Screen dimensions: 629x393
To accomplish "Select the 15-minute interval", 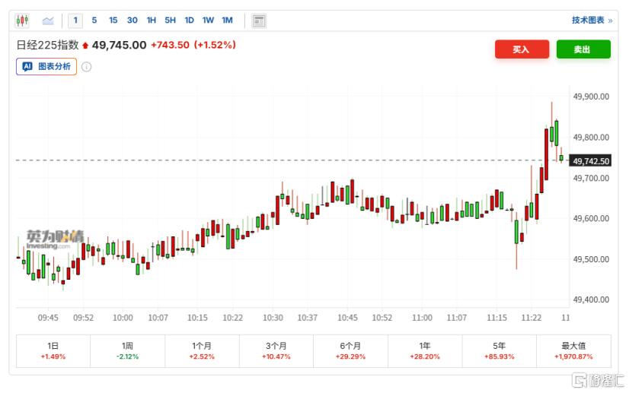I will click(x=113, y=21).
